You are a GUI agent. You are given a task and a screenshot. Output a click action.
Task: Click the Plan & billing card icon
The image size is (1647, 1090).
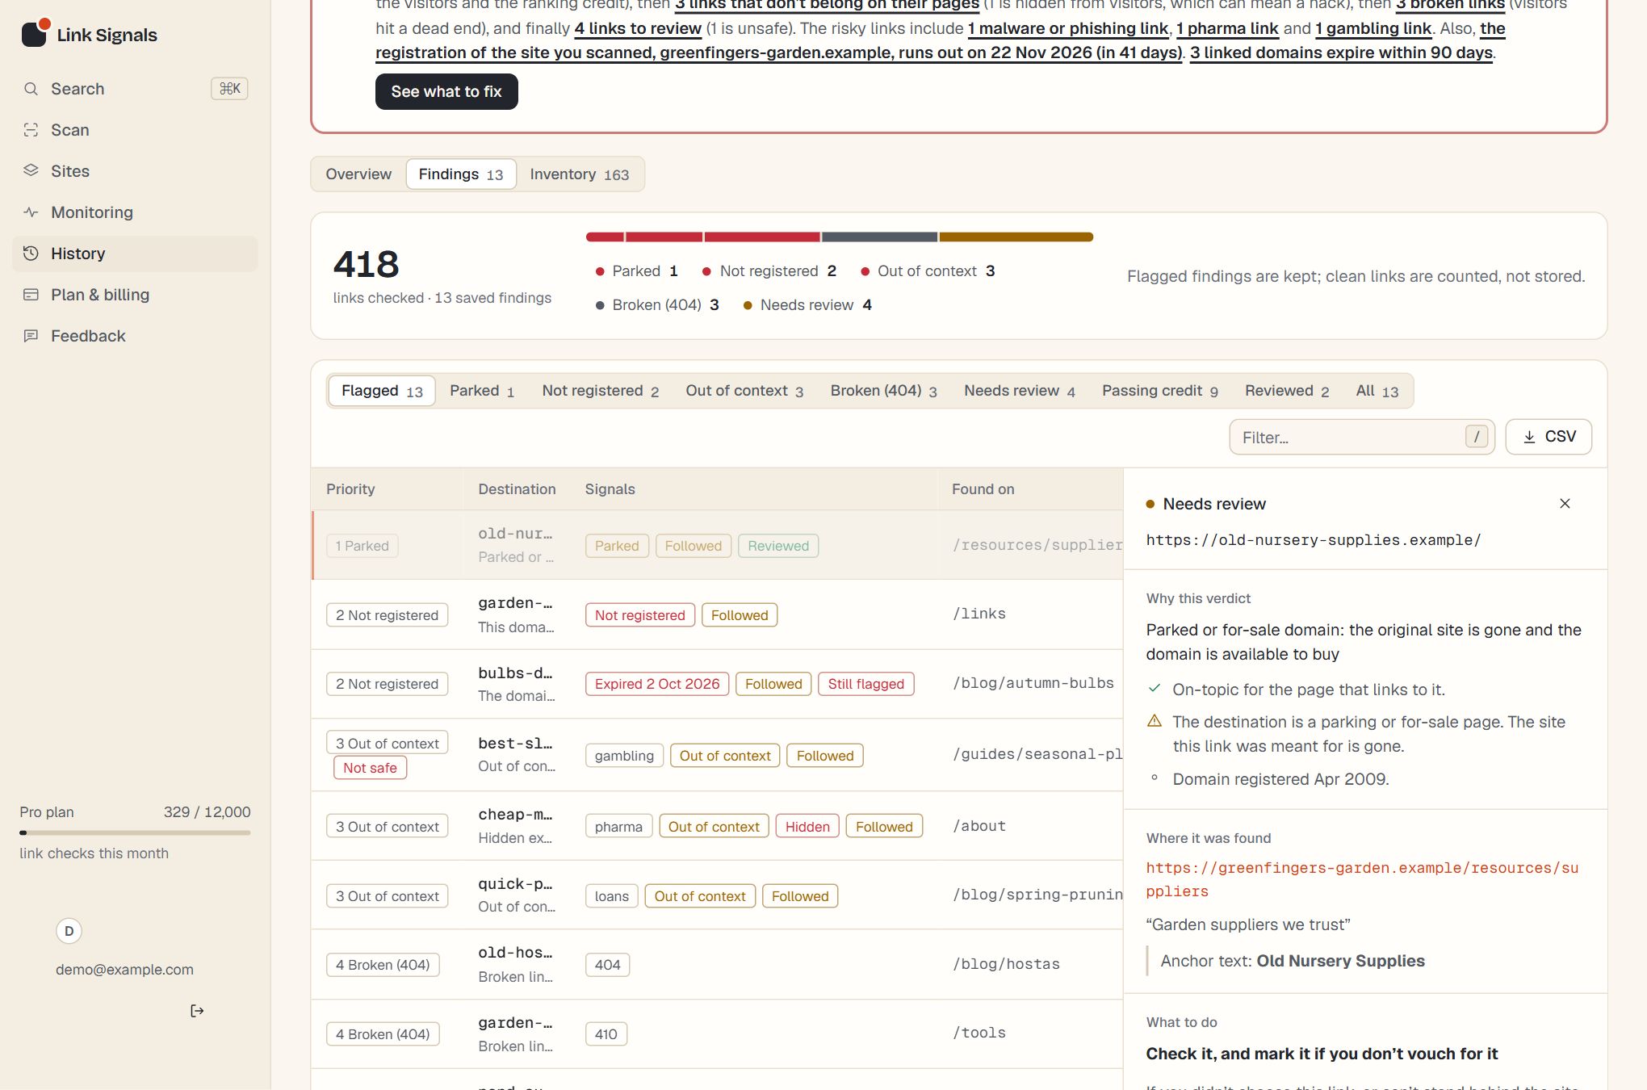tap(31, 295)
